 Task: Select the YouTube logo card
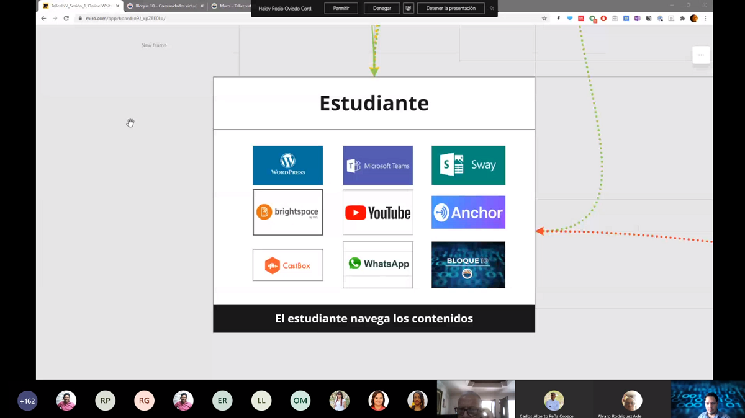pos(377,212)
